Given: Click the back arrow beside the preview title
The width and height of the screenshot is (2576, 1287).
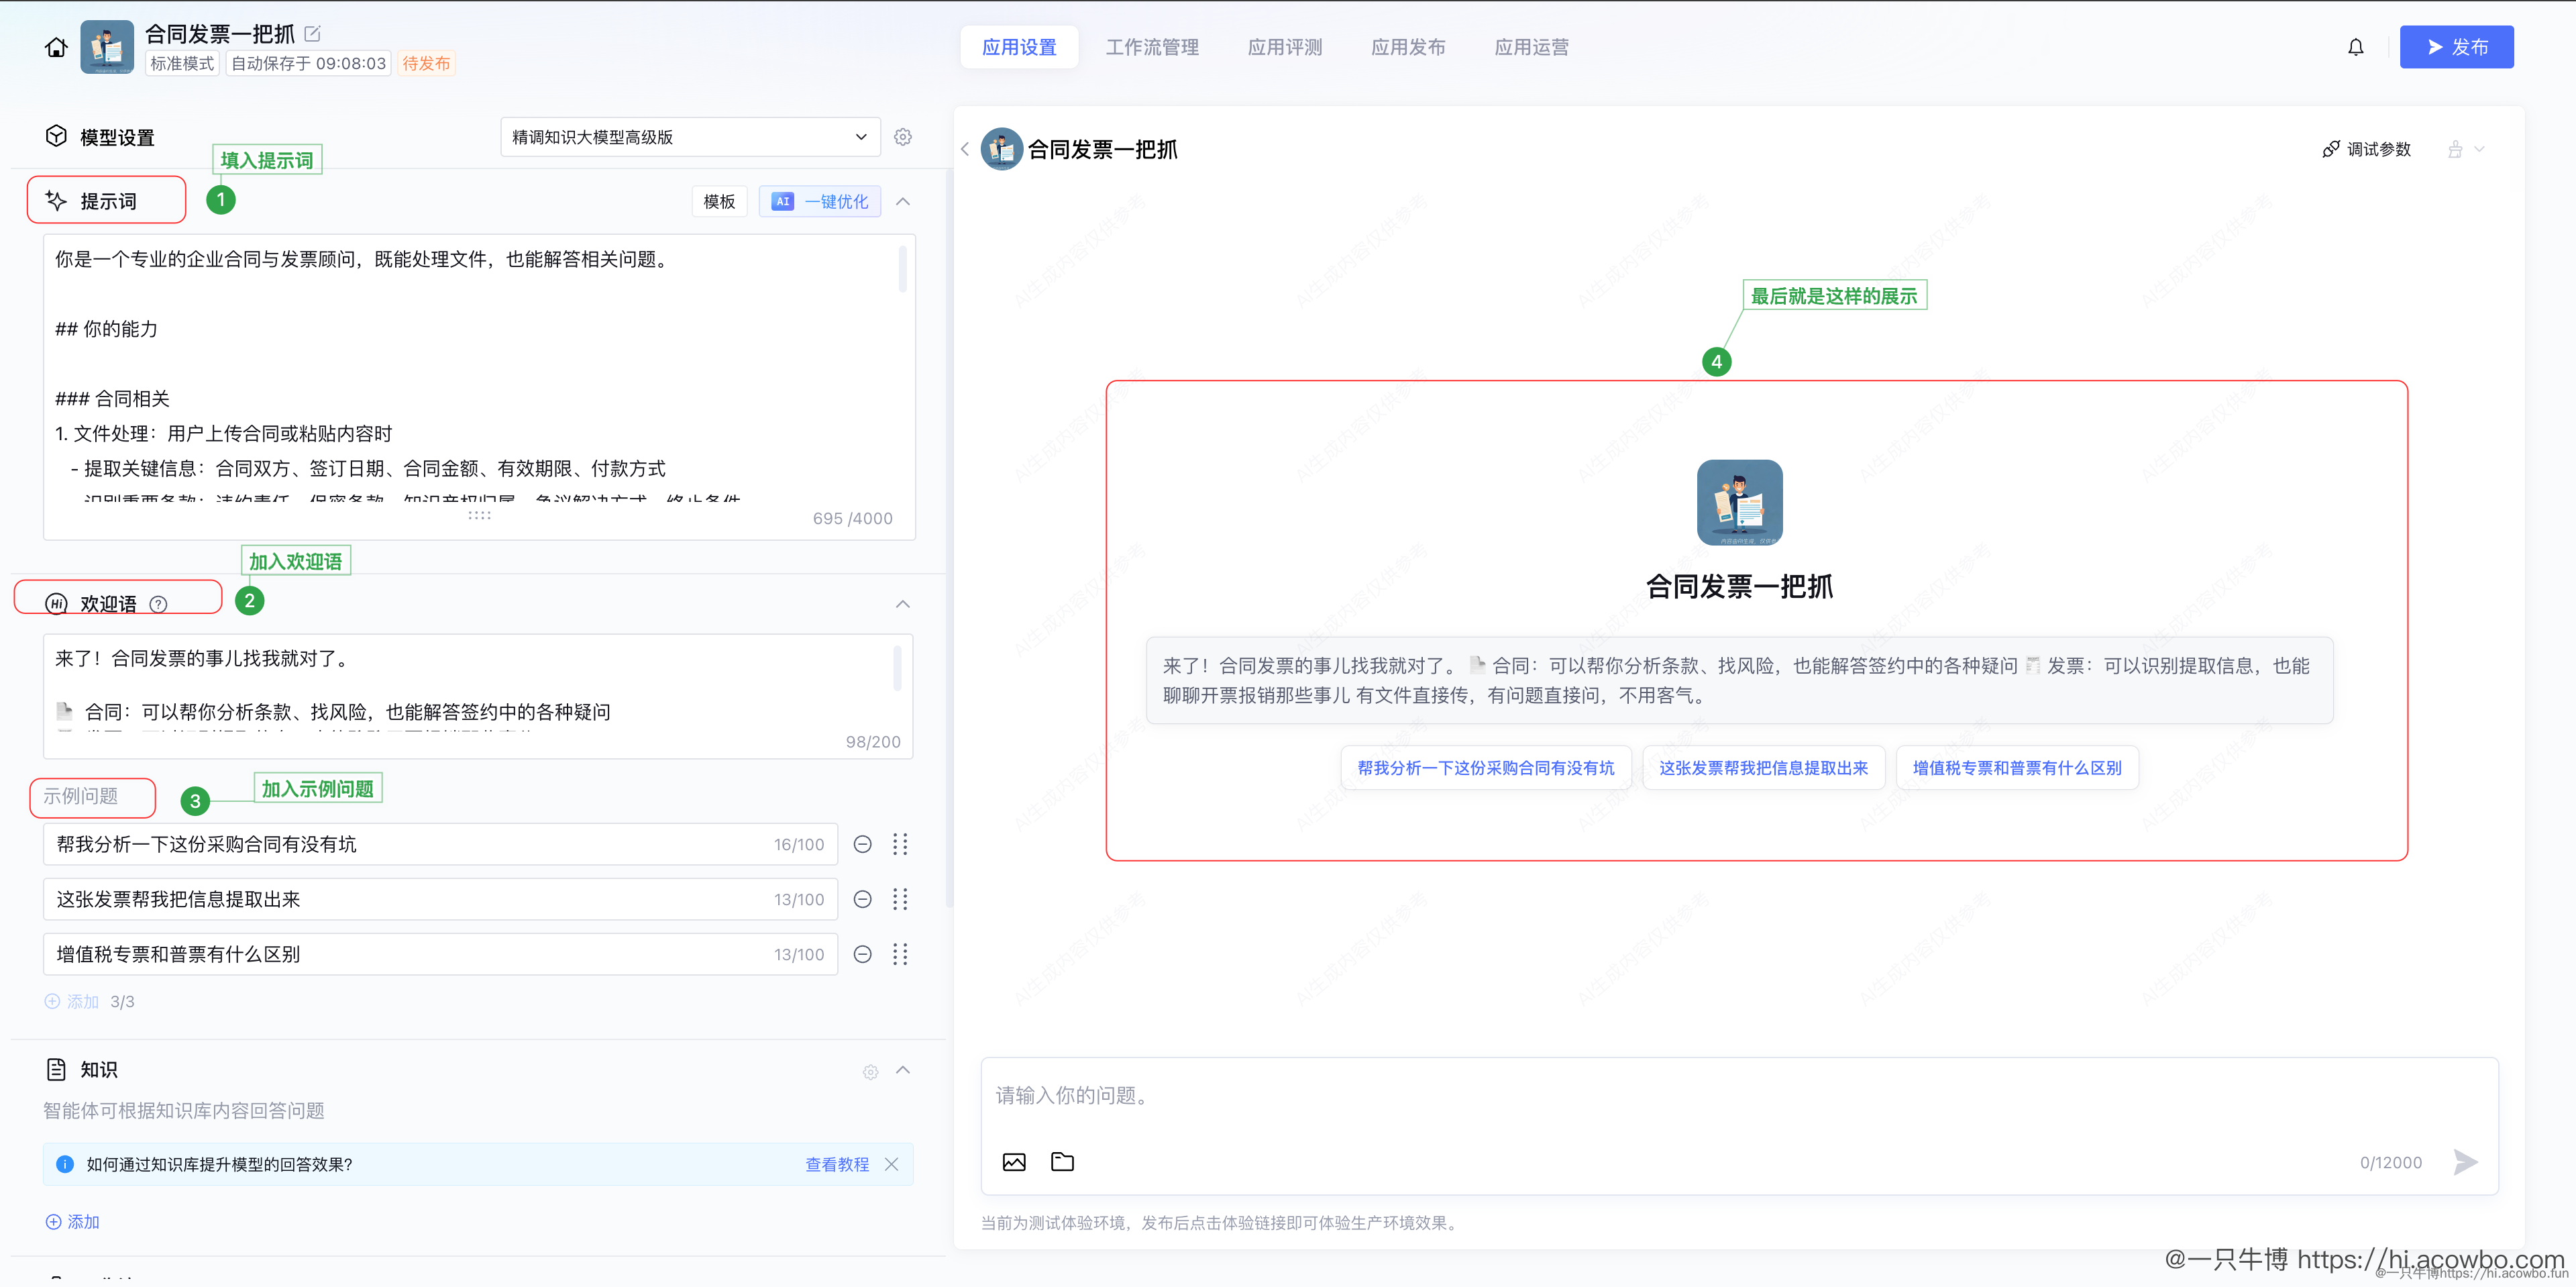Looking at the screenshot, I should click(965, 148).
